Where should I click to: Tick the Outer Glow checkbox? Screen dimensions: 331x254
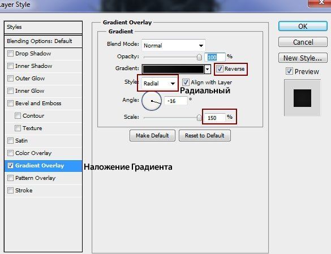point(10,78)
